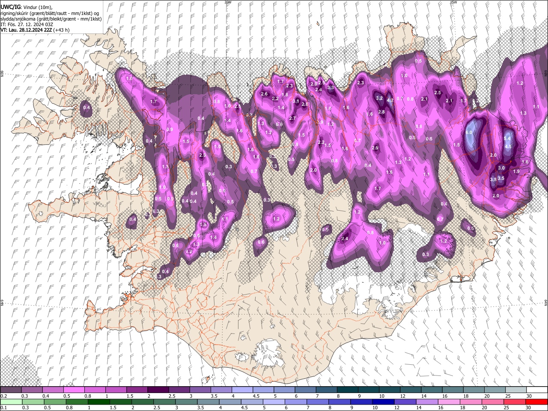
Task: Click the 'VT: Lau. 28.12.2024 22Z' valid time
Action: pyautogui.click(x=27, y=30)
